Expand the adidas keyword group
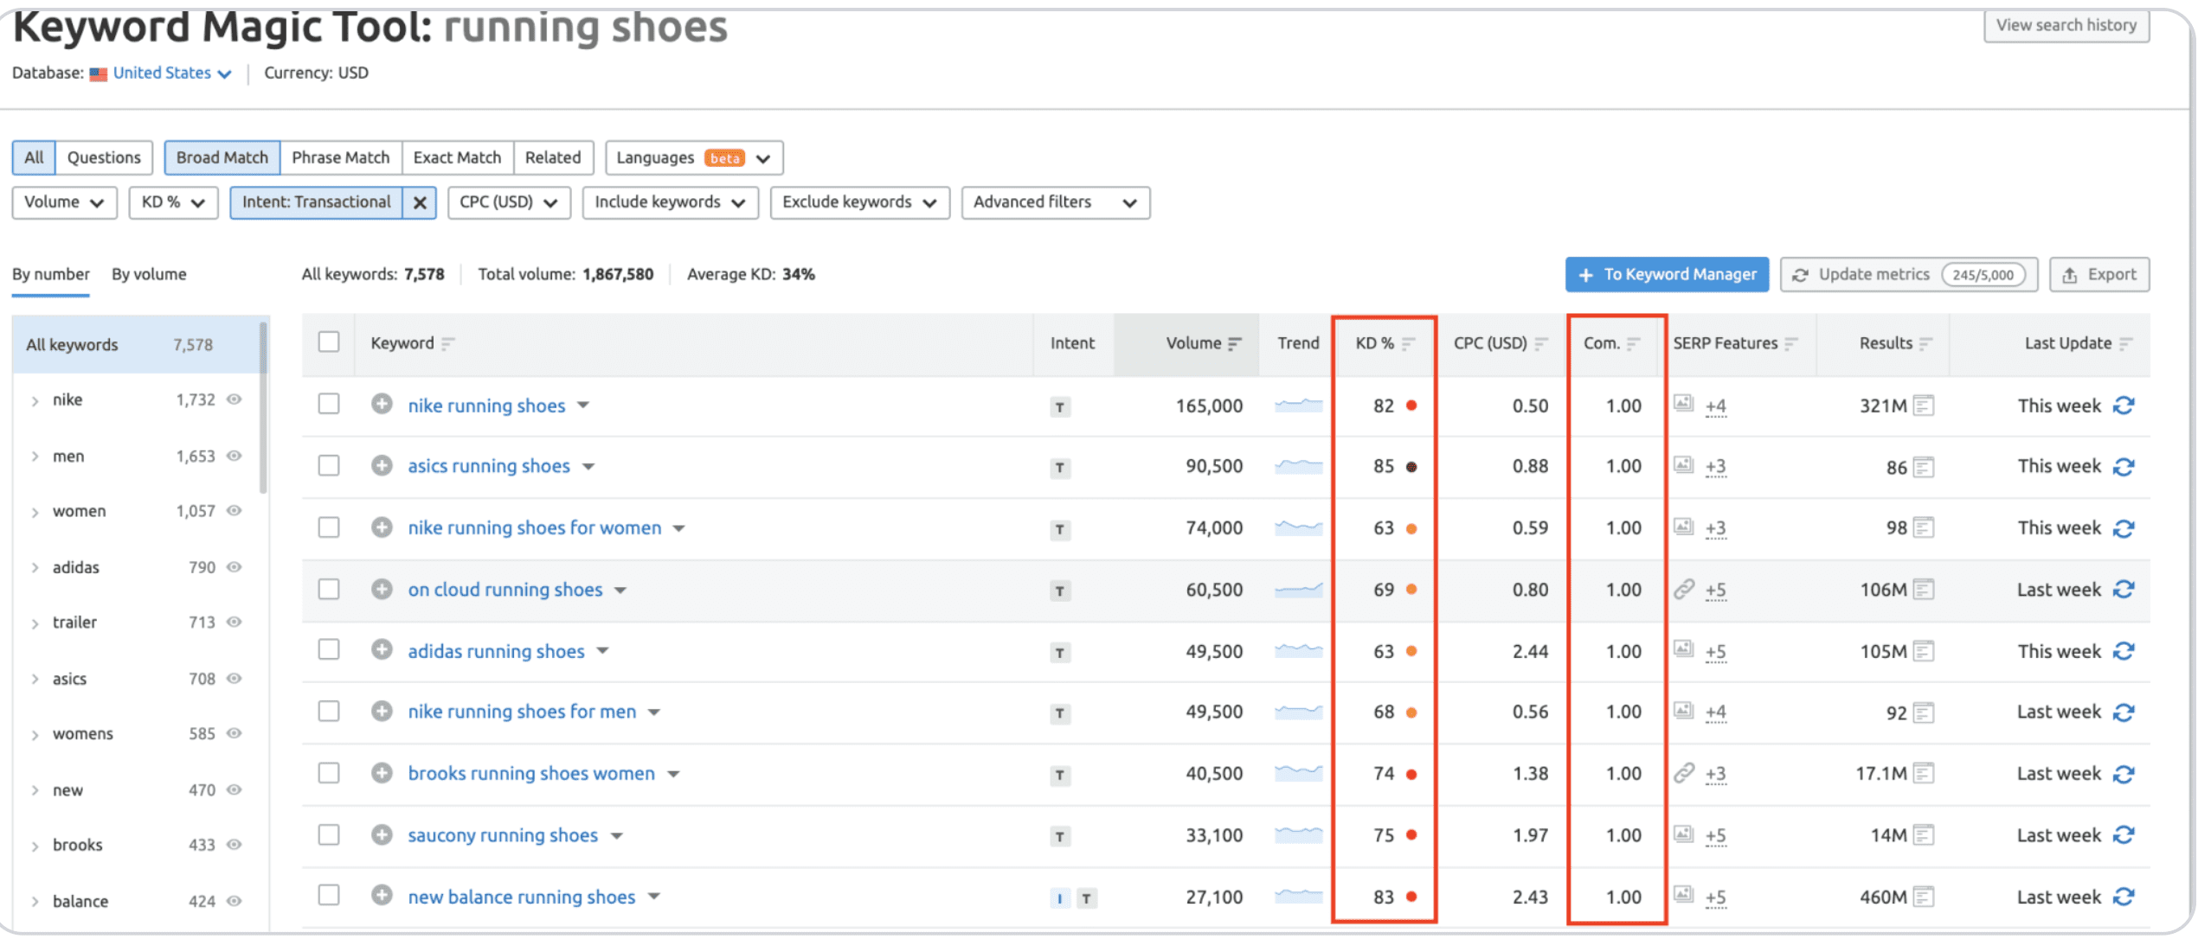The image size is (2198, 939). (35, 568)
